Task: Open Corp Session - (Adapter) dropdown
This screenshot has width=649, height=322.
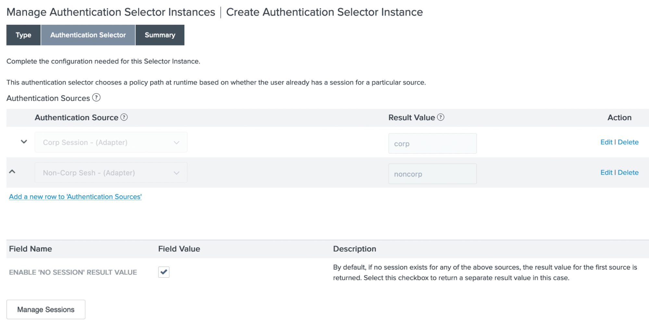Action: pyautogui.click(x=111, y=142)
